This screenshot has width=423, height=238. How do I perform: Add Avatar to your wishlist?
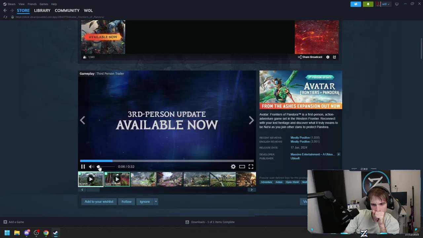coord(99,202)
